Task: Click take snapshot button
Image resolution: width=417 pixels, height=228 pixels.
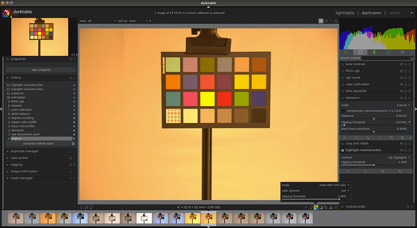Action: 41,70
